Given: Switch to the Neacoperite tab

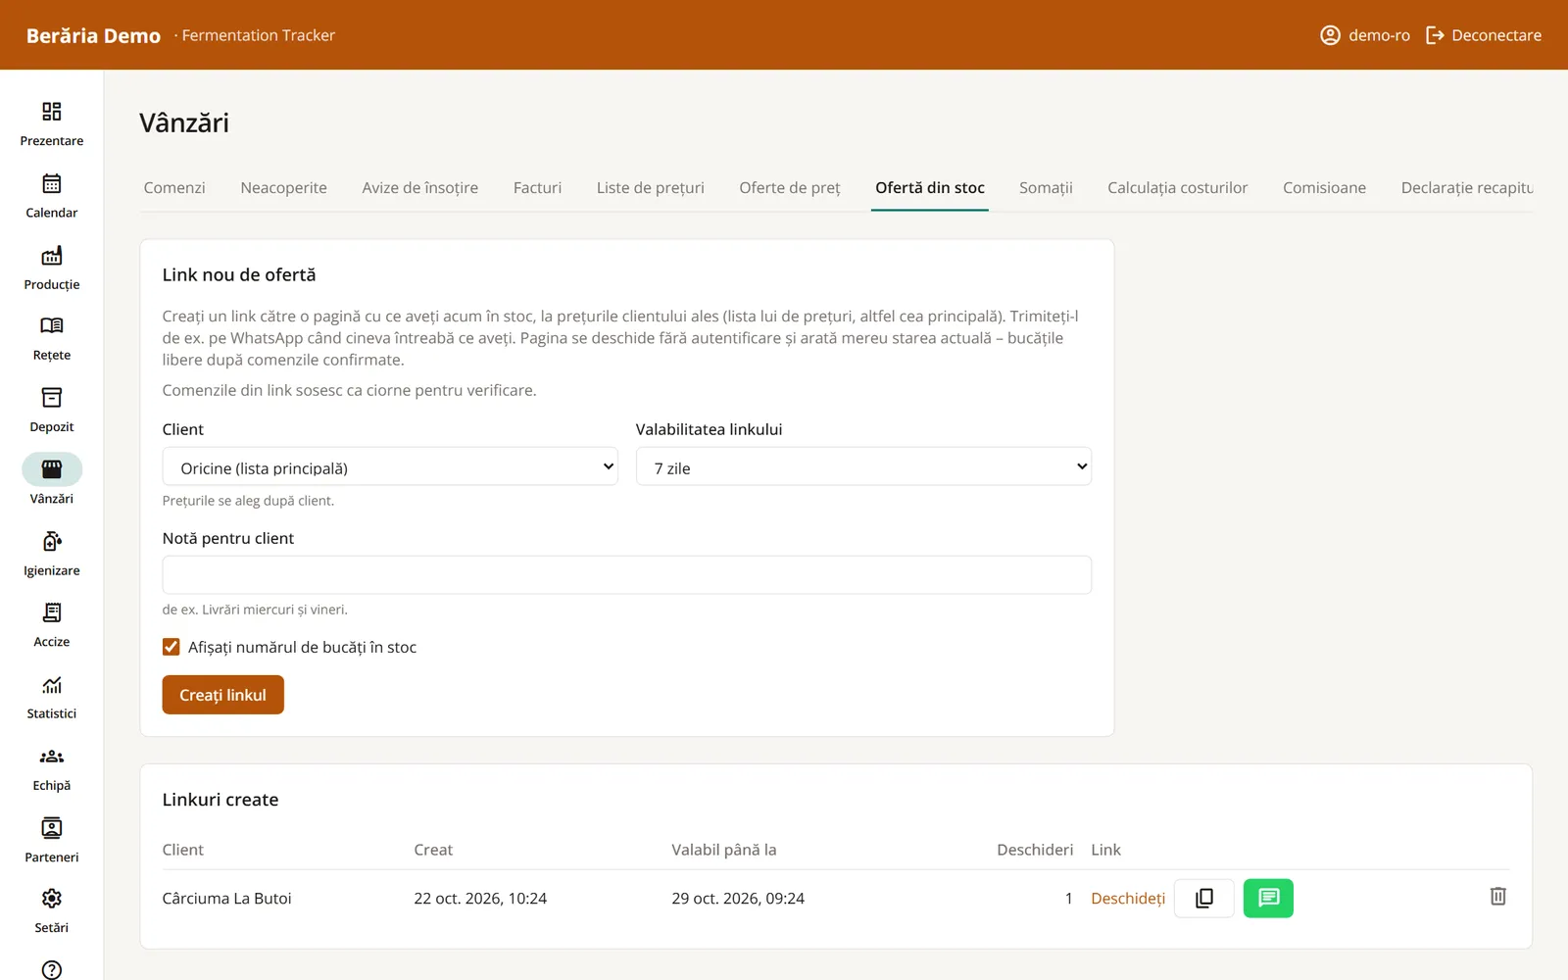Looking at the screenshot, I should pyautogui.click(x=284, y=187).
